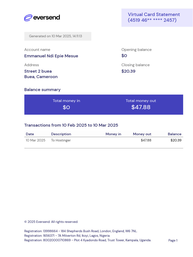Click the eversend brand wordmark

(x=46, y=17)
